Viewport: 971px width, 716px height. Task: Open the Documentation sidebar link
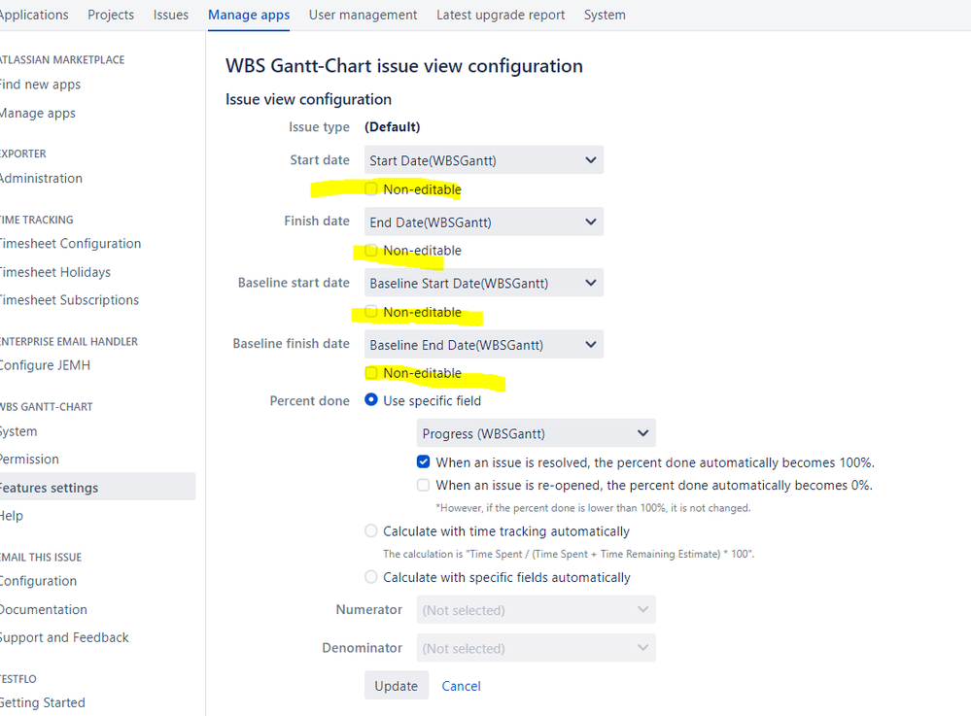pyautogui.click(x=44, y=609)
